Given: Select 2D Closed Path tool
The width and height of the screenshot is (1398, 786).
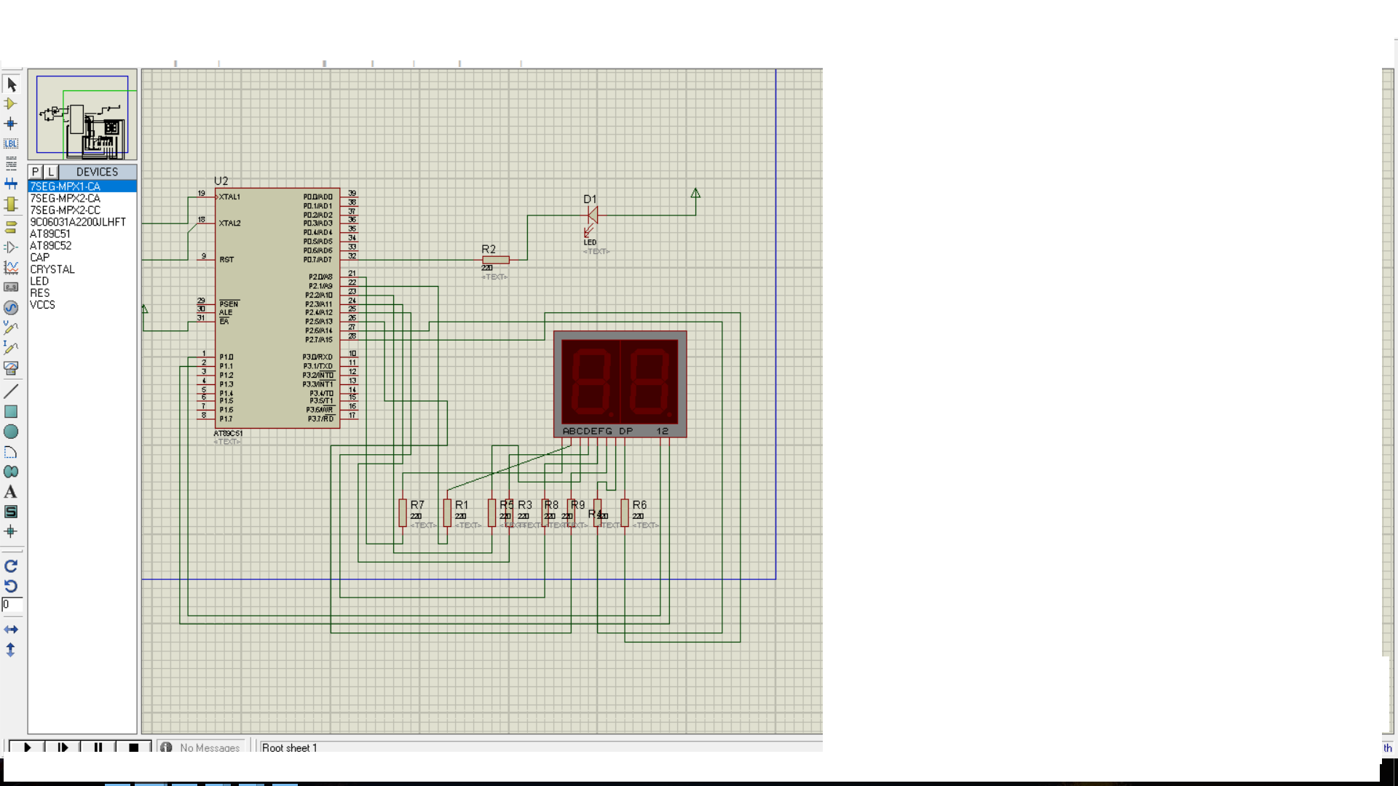Looking at the screenshot, I should point(11,472).
